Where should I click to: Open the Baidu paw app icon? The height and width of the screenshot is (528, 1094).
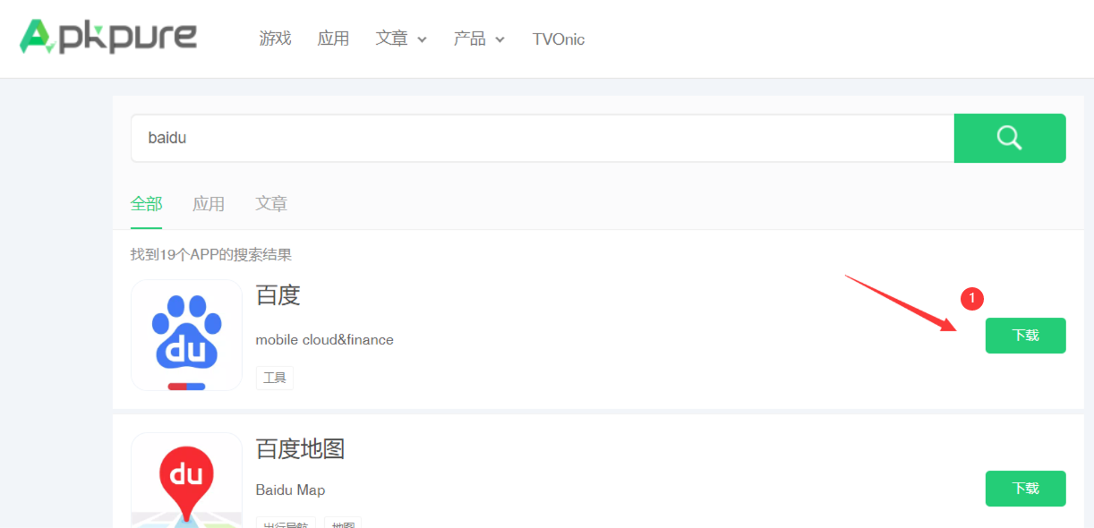186,335
